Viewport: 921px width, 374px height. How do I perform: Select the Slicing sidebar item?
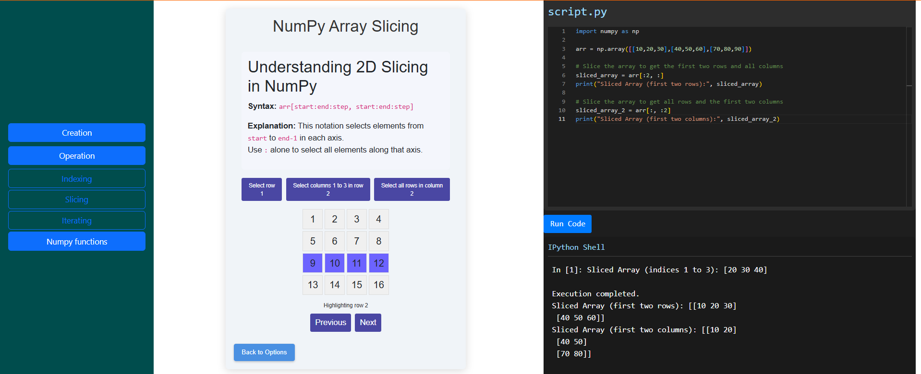[77, 199]
